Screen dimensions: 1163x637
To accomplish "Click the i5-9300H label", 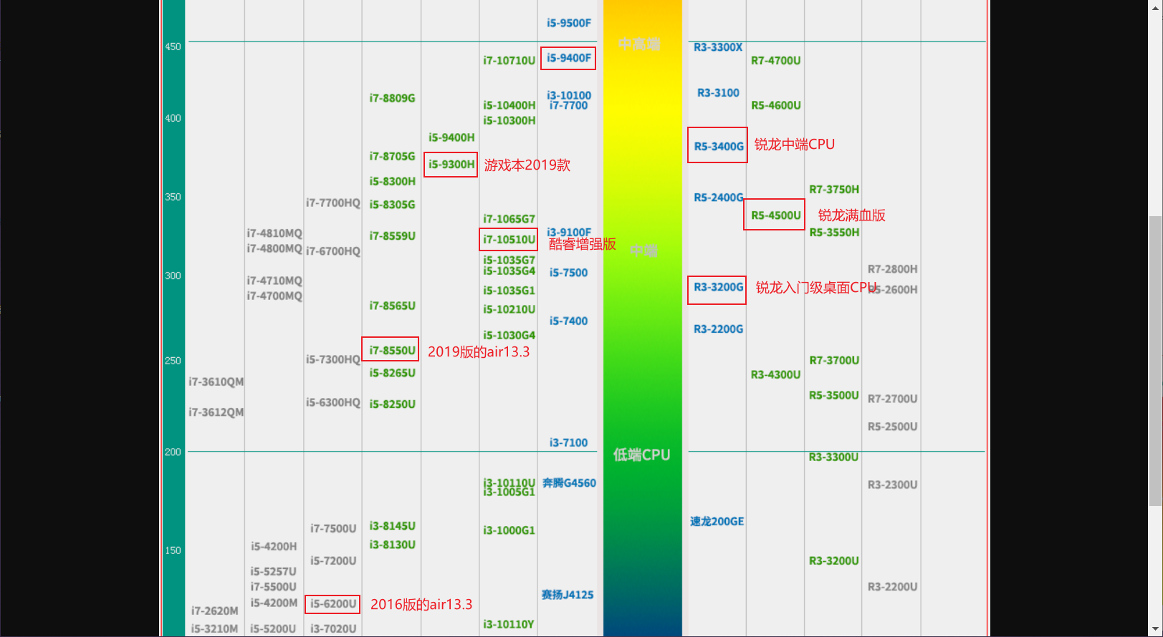I will (x=451, y=164).
